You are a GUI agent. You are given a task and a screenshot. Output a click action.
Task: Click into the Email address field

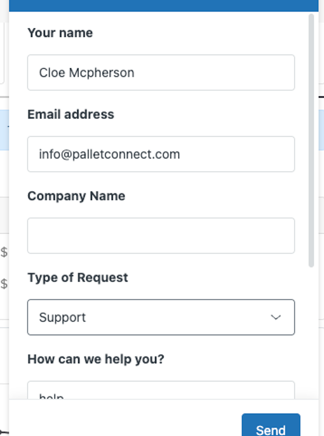tap(161, 154)
